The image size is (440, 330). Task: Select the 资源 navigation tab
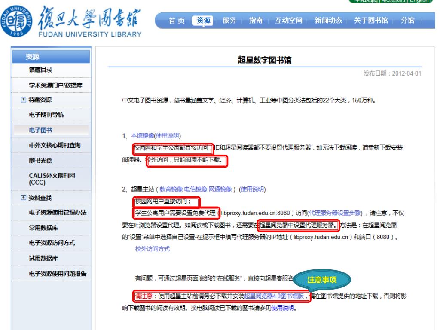[203, 21]
